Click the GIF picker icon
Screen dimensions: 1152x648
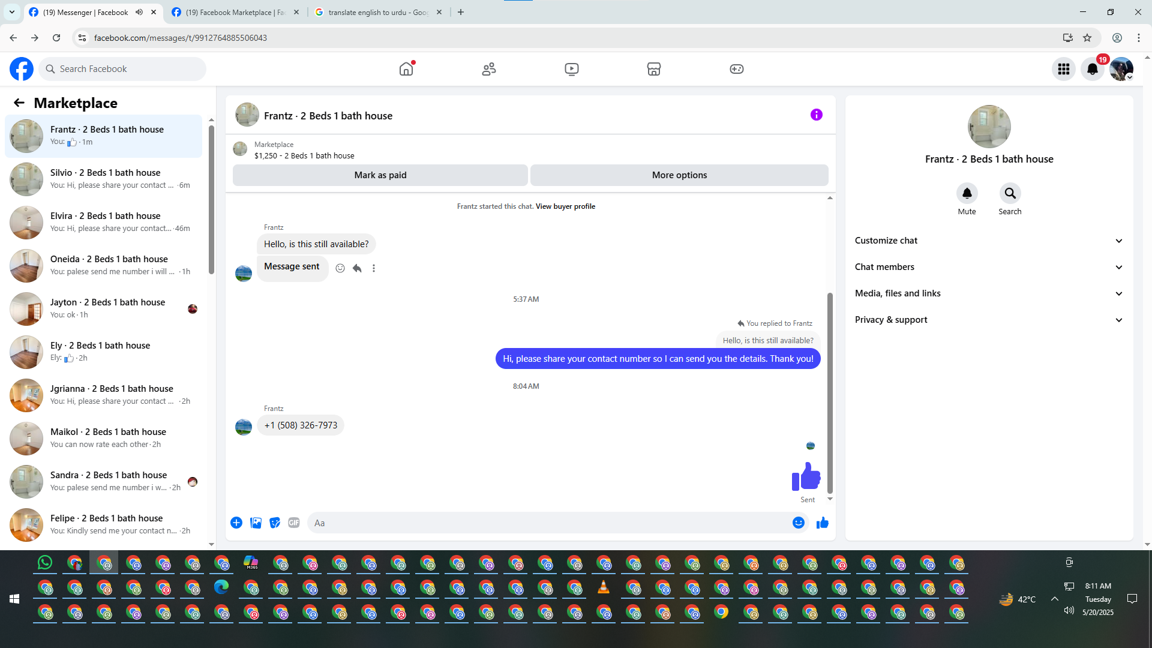point(293,523)
